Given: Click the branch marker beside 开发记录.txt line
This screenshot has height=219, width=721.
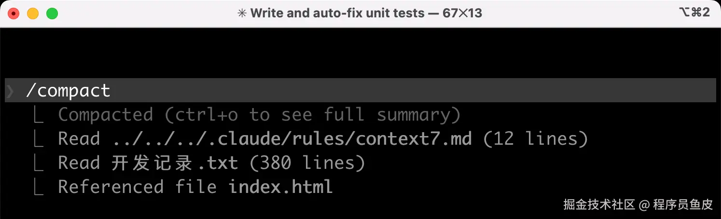Looking at the screenshot, I should pyautogui.click(x=39, y=163).
